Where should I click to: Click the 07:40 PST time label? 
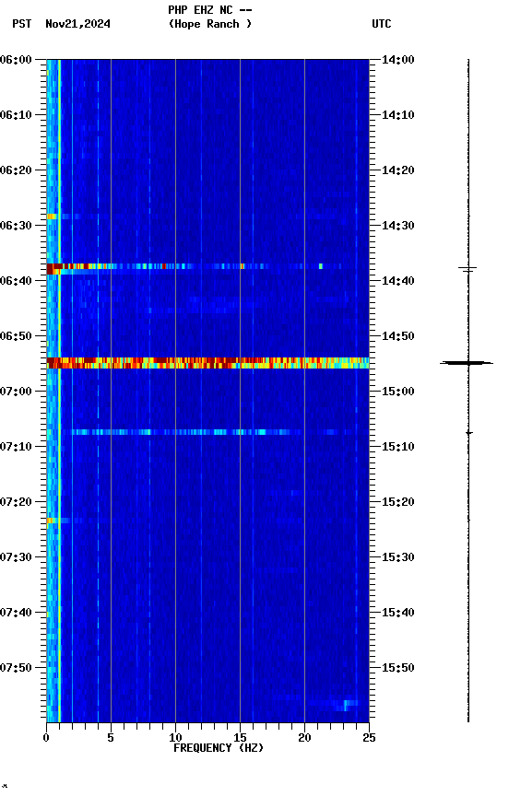(16, 613)
